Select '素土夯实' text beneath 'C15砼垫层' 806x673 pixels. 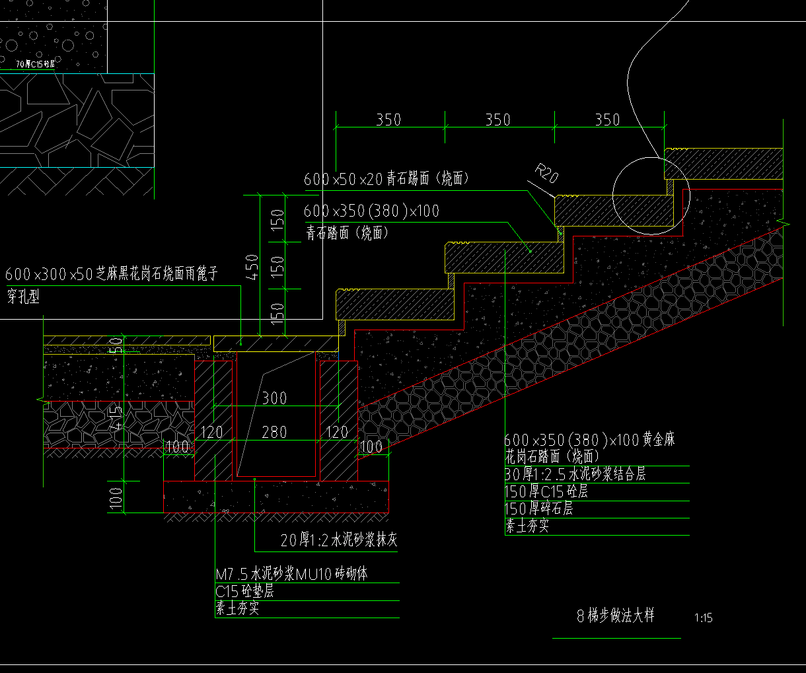237,609
